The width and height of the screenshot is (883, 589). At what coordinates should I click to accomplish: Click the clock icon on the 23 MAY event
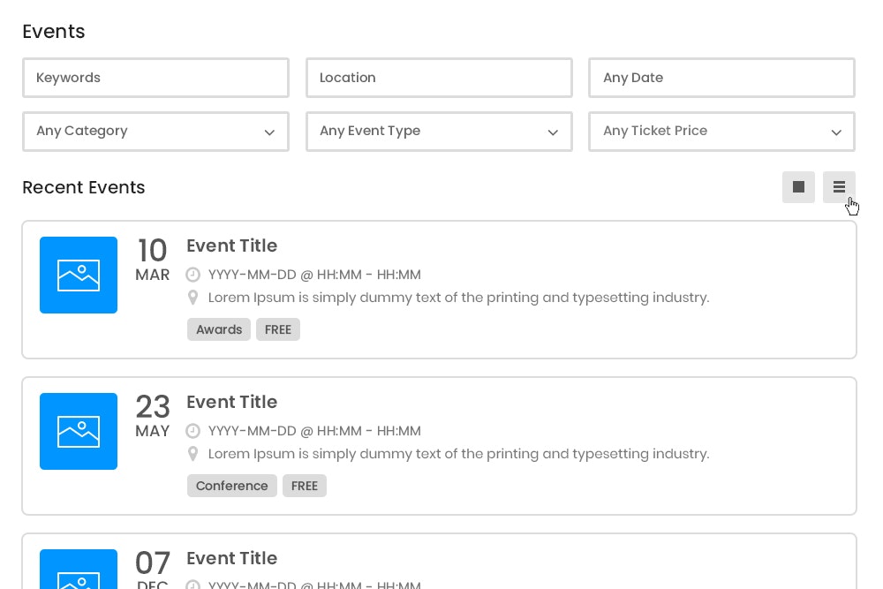coord(193,431)
